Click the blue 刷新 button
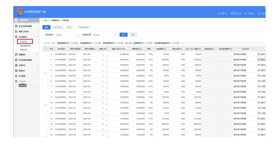The image size is (279, 144). (47, 27)
